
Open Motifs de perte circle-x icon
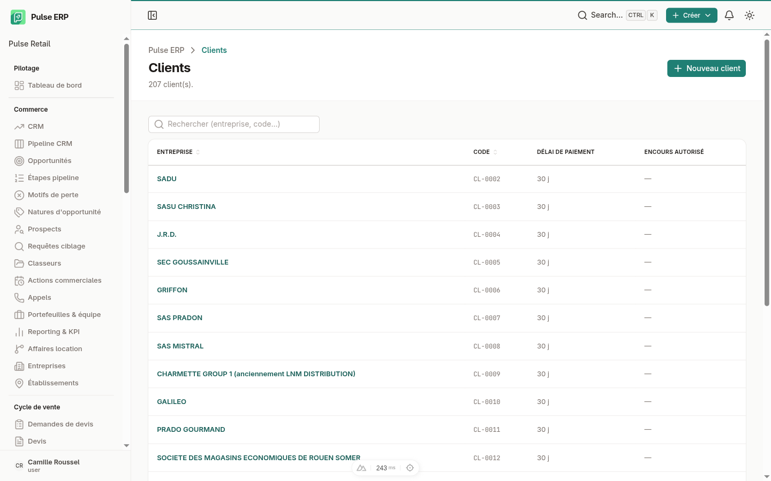19,195
